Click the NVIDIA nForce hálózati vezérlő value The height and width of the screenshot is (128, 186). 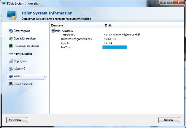[122, 35]
